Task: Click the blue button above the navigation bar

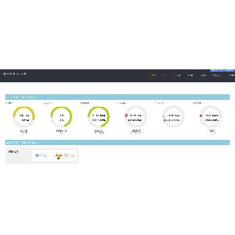Action: pos(222,70)
